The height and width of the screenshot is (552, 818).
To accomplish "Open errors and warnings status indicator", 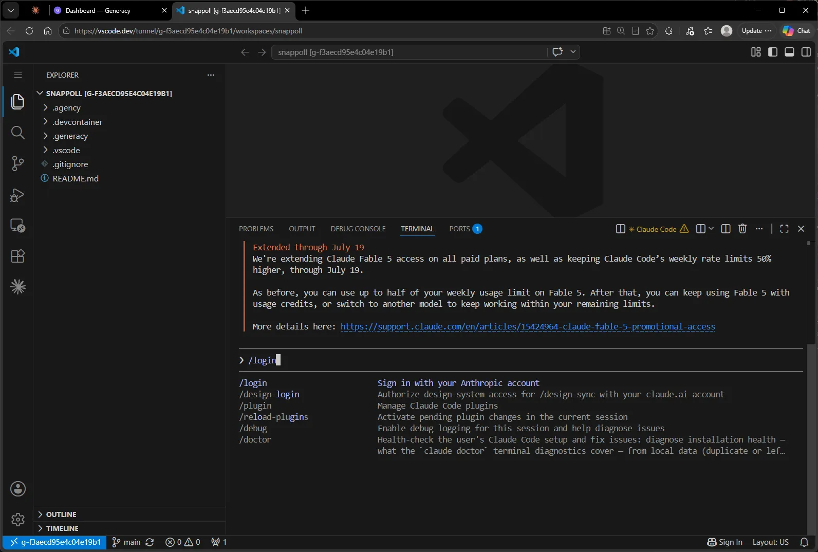I will tap(183, 542).
